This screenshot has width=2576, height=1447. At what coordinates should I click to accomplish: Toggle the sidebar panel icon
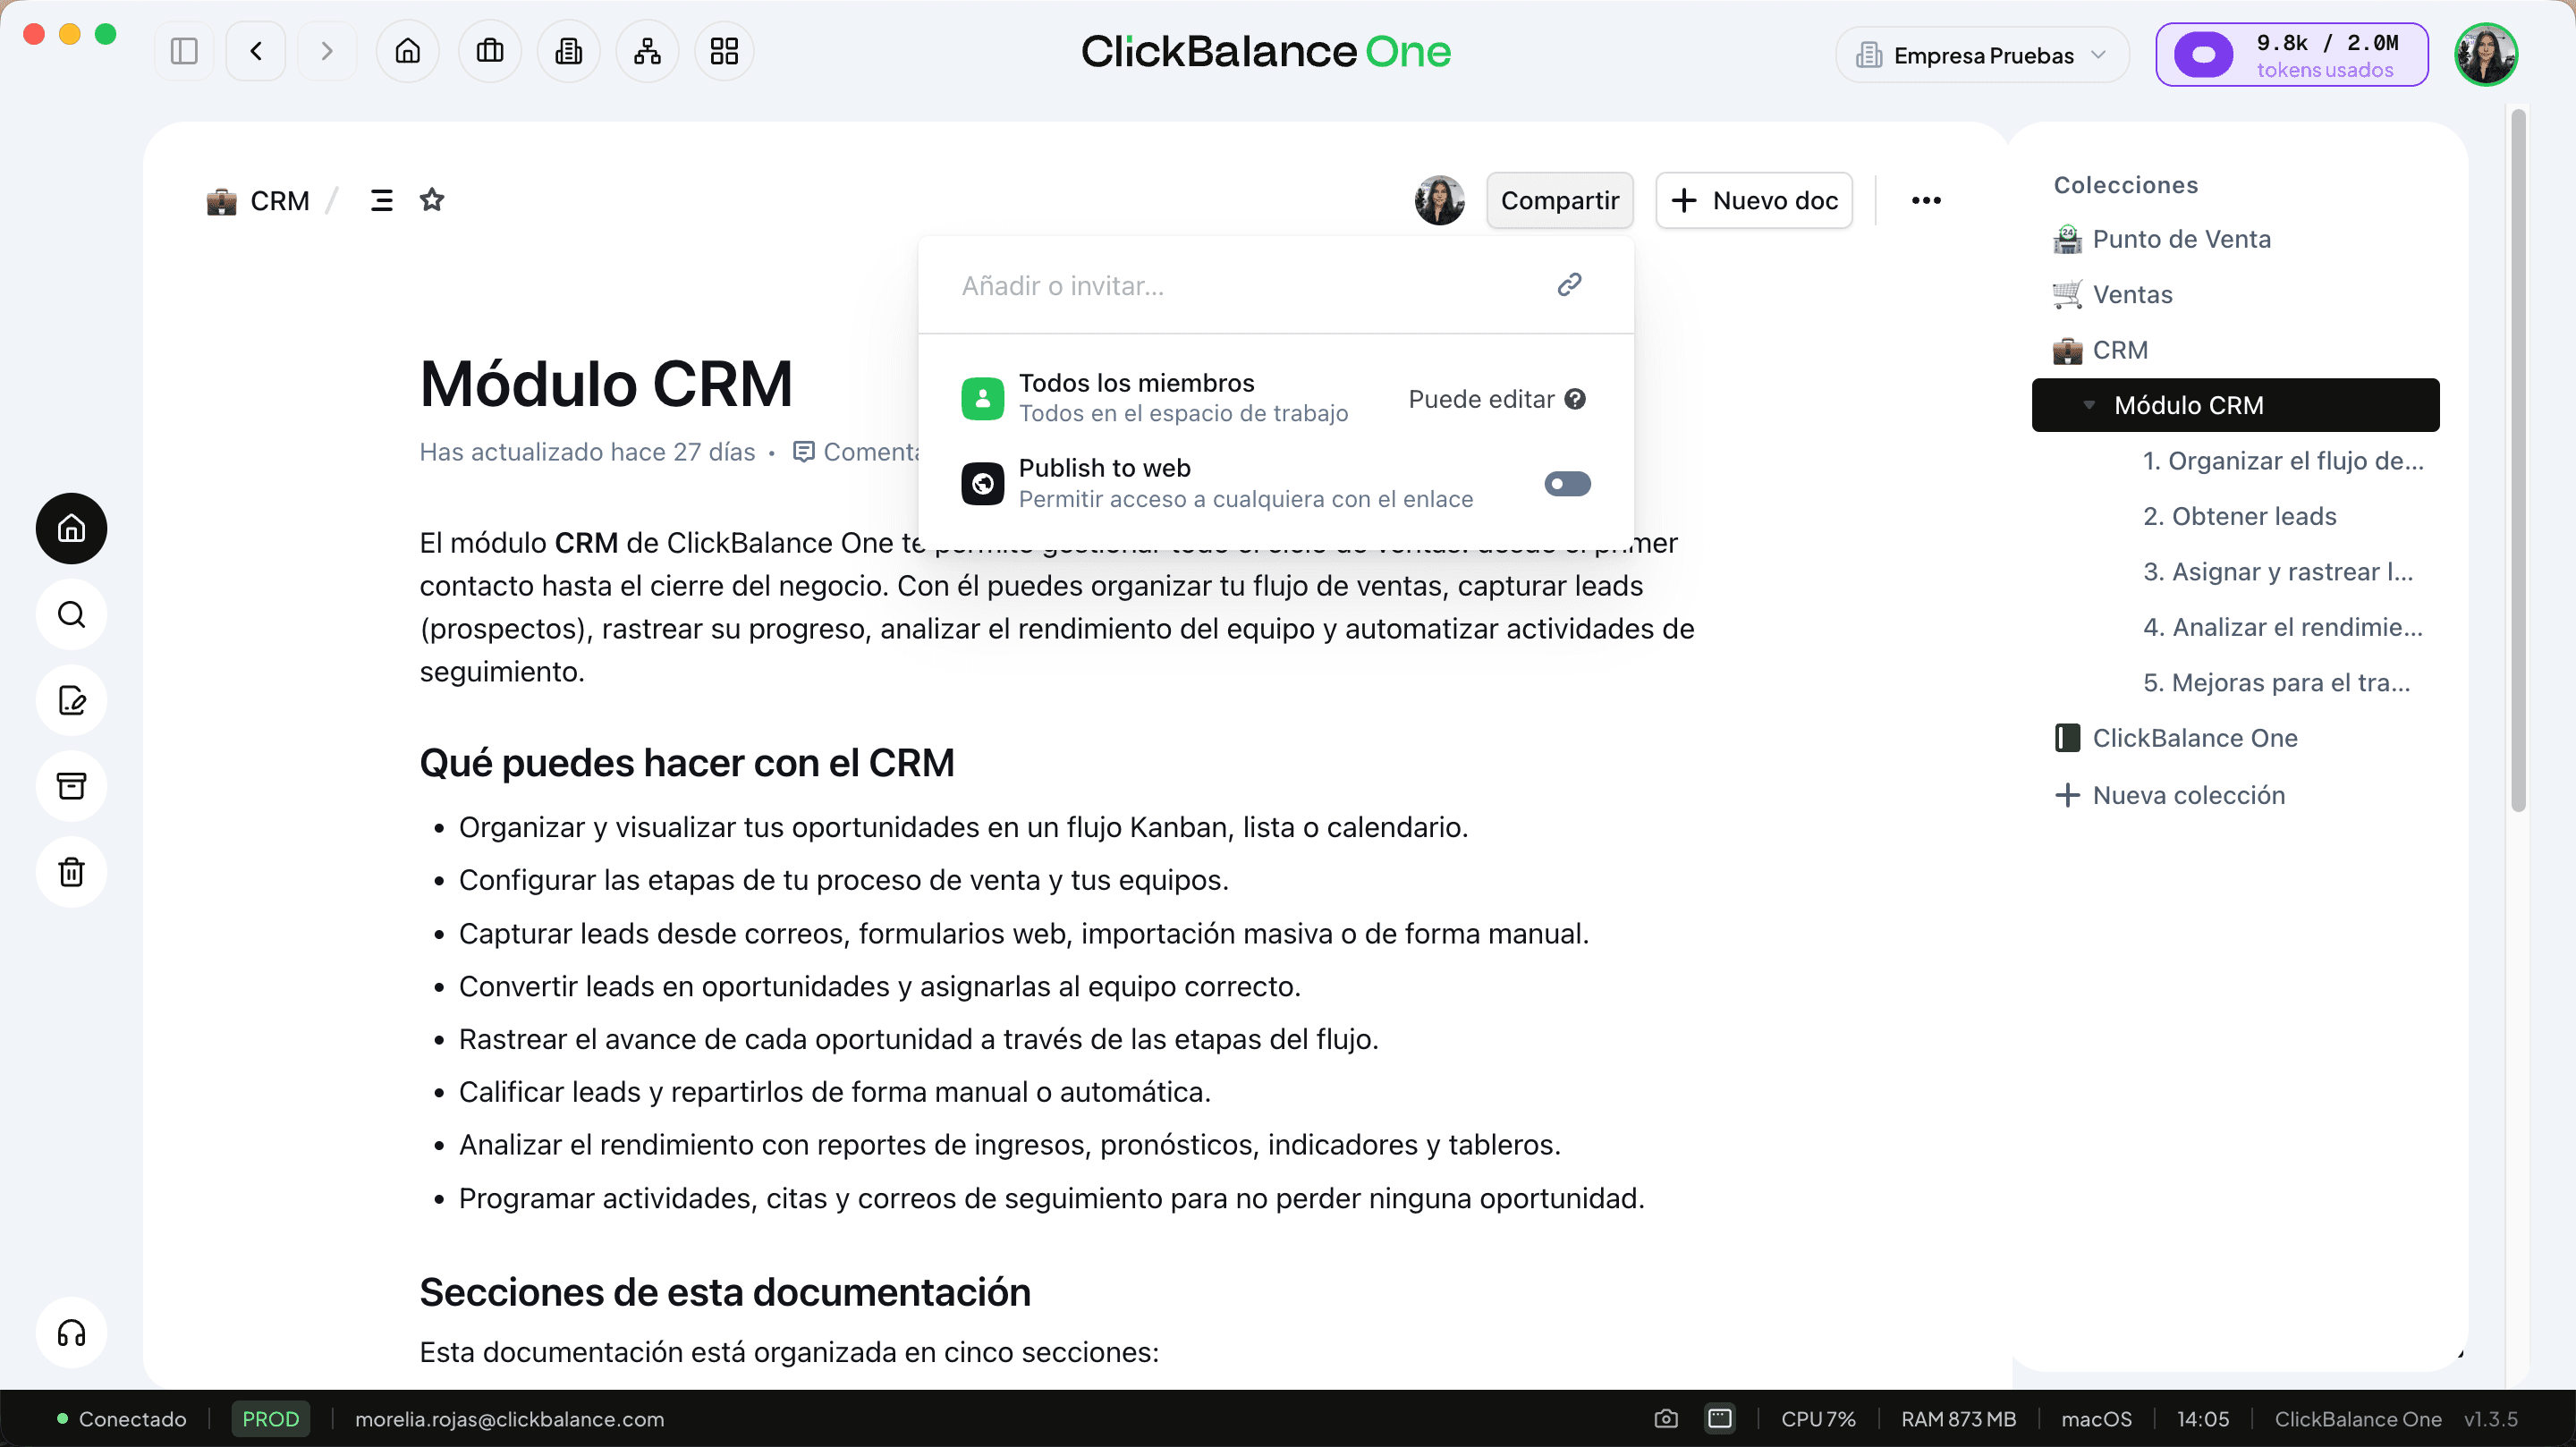(184, 51)
